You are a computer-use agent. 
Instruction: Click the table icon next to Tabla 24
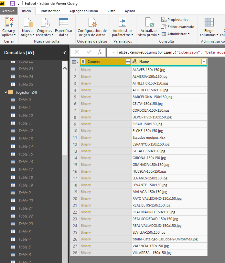coord(13,77)
